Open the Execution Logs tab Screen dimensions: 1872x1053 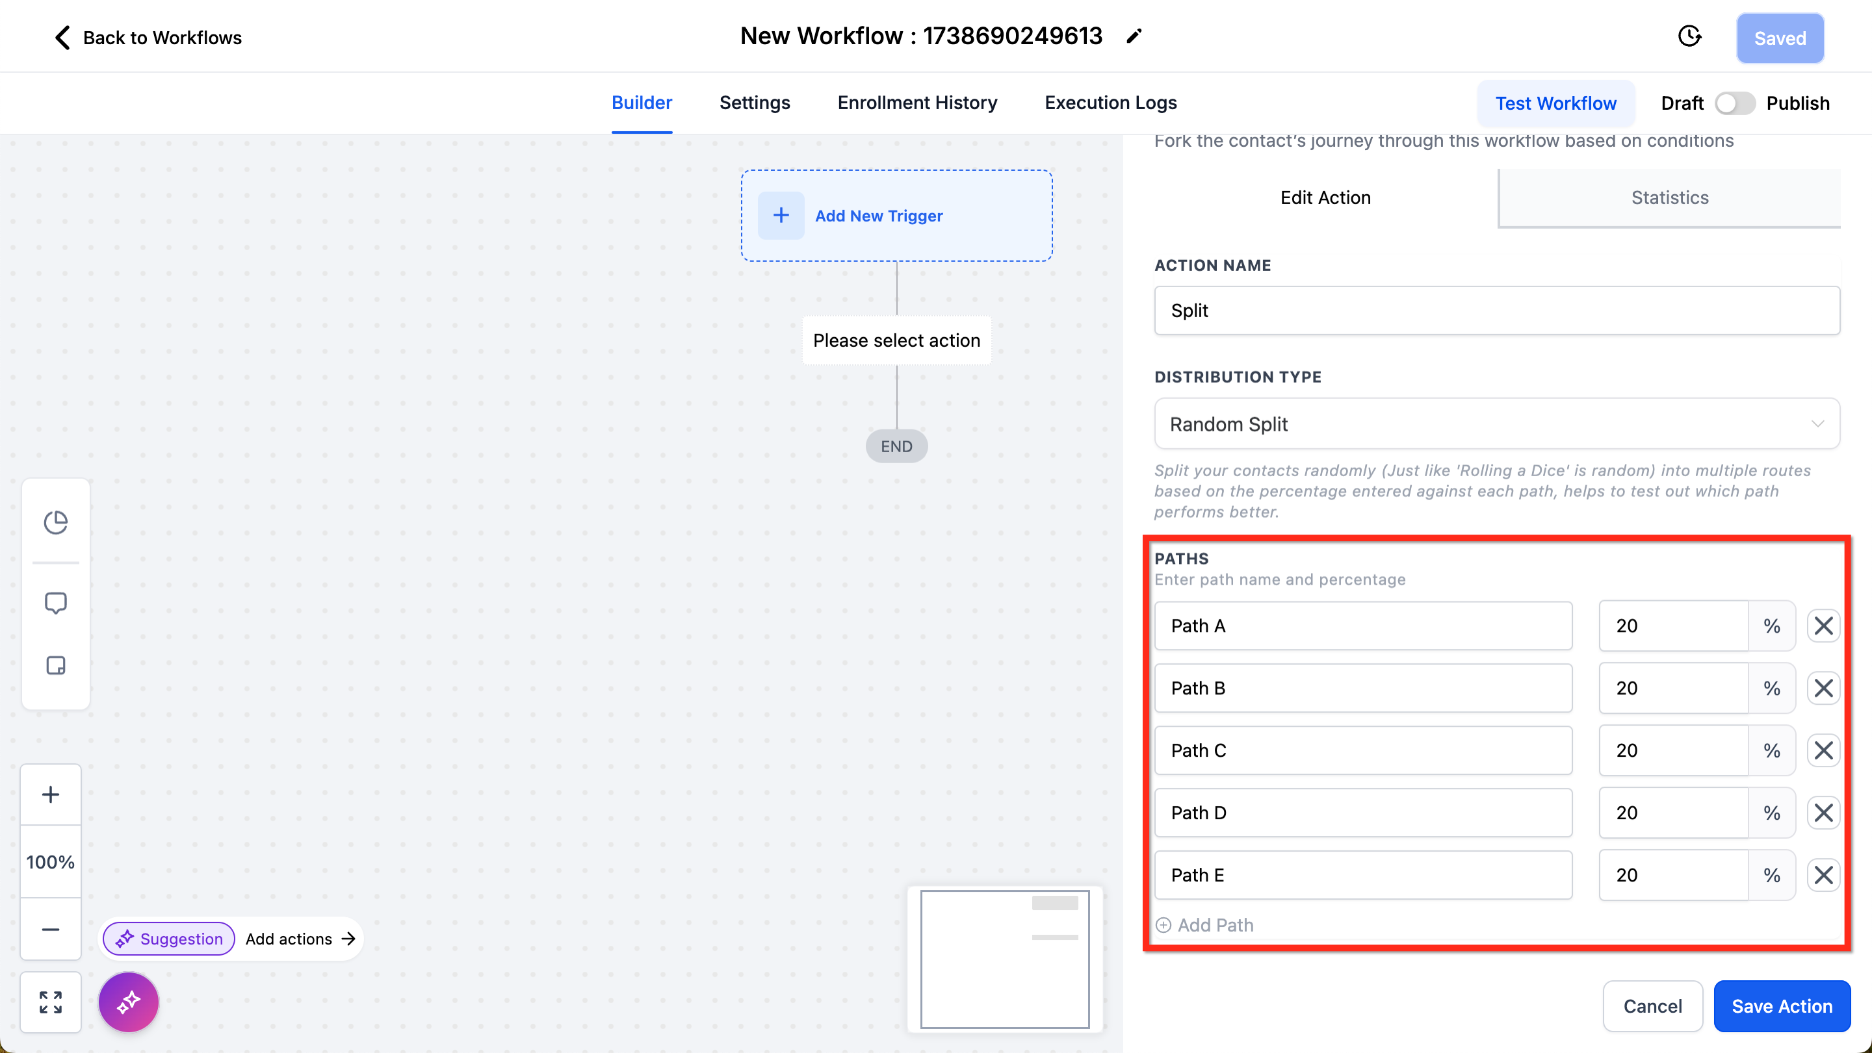1110,103
